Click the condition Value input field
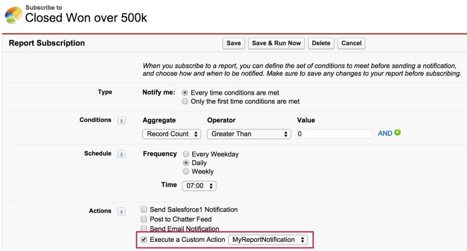The width and height of the screenshot is (467, 251). click(x=335, y=133)
